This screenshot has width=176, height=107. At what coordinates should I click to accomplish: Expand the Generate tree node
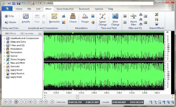pos(4,67)
